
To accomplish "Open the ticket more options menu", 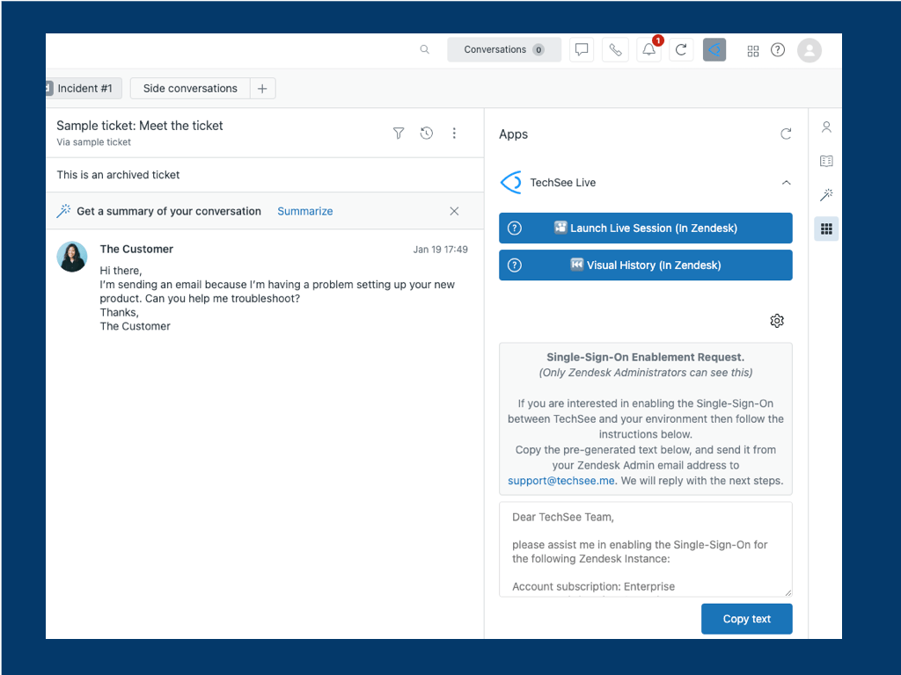I will pyautogui.click(x=455, y=134).
